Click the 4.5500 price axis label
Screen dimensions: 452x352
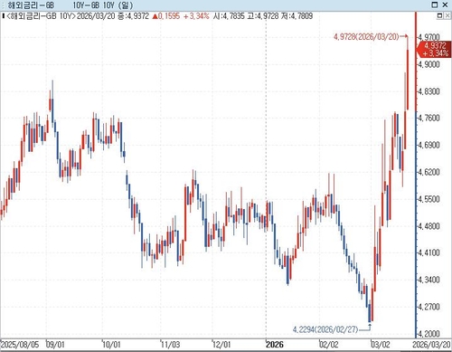pos(429,199)
